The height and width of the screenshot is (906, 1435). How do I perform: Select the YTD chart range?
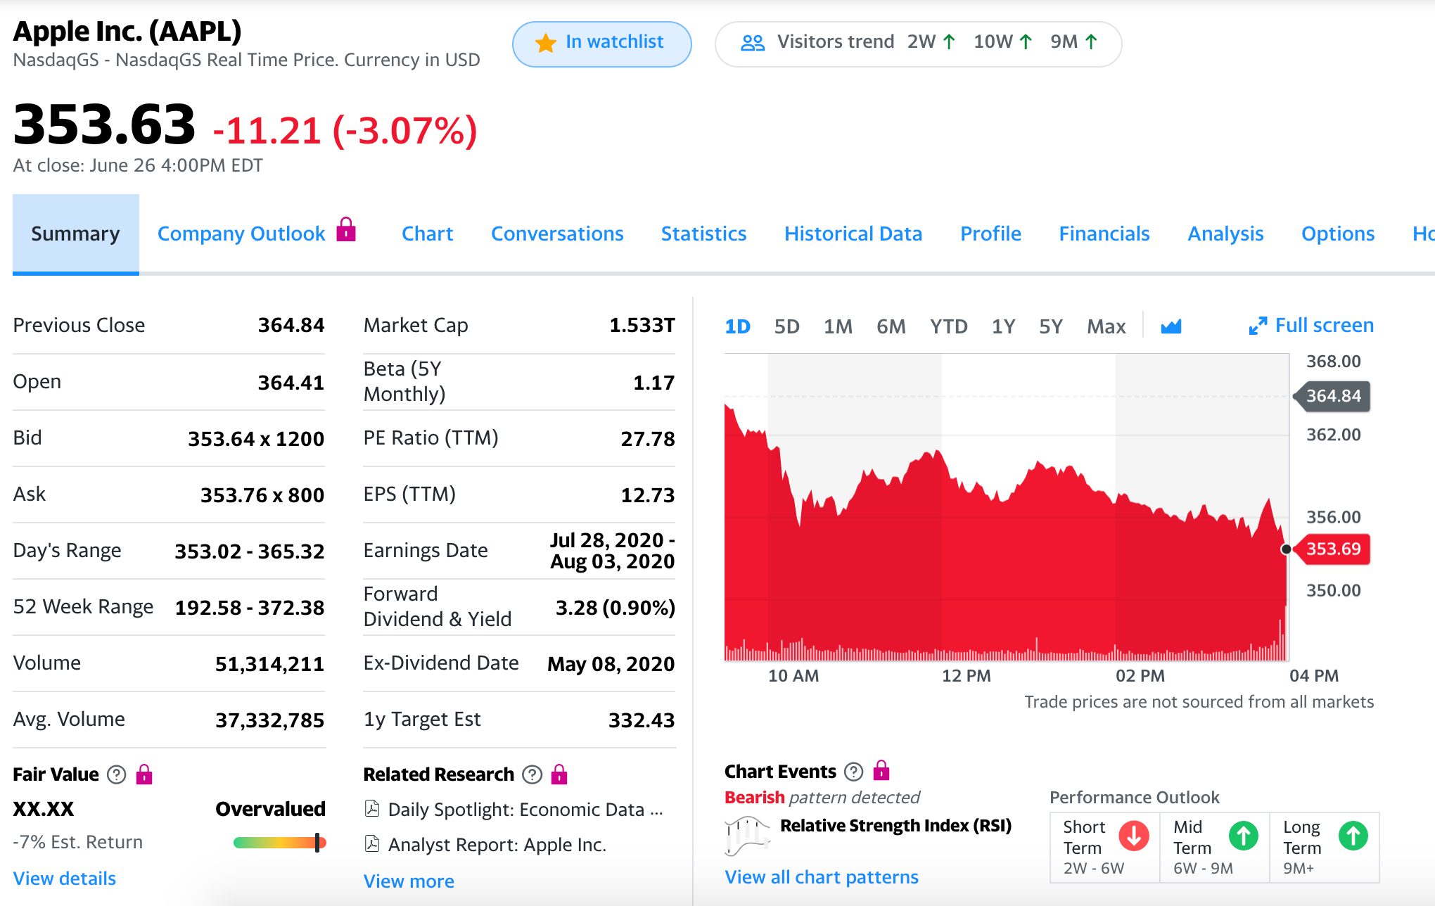coord(949,326)
